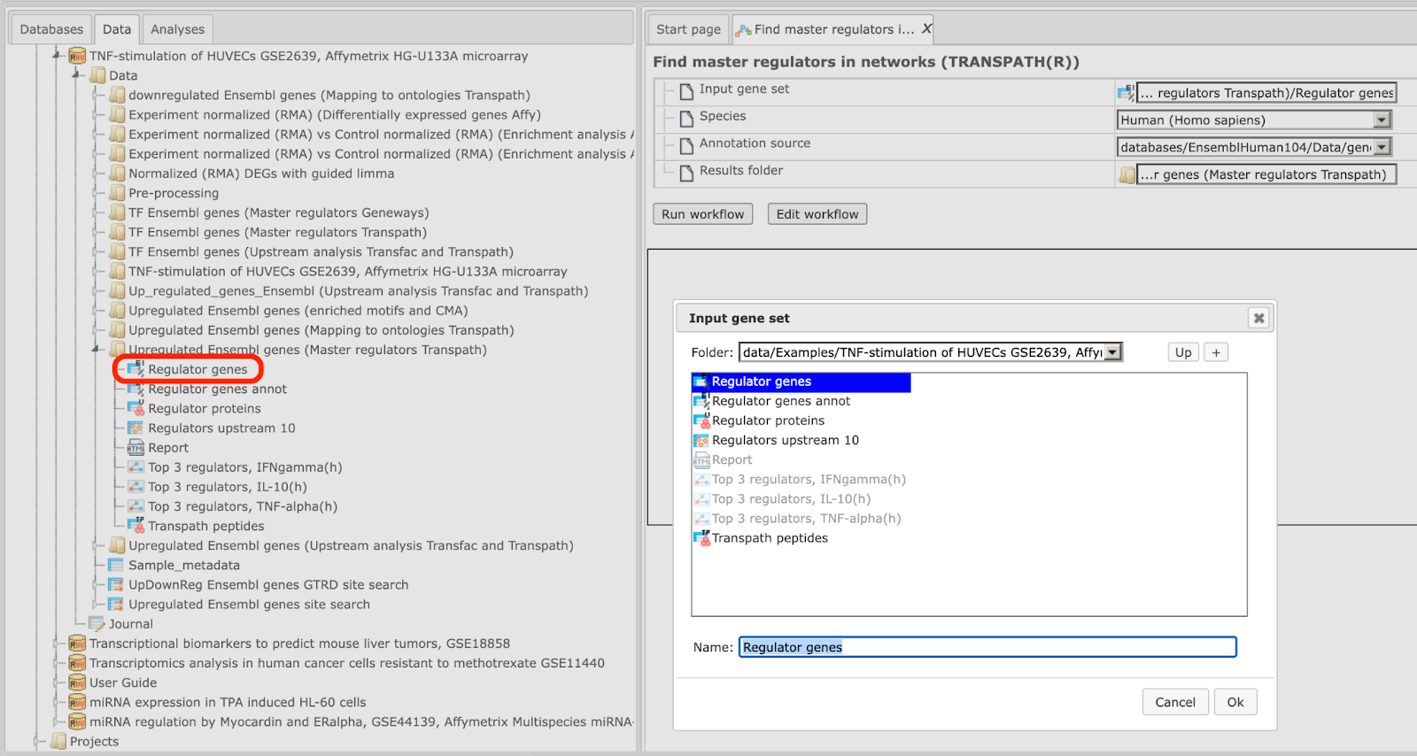Click the Report HTML icon in tree
The width and height of the screenshot is (1417, 756).
[x=136, y=448]
